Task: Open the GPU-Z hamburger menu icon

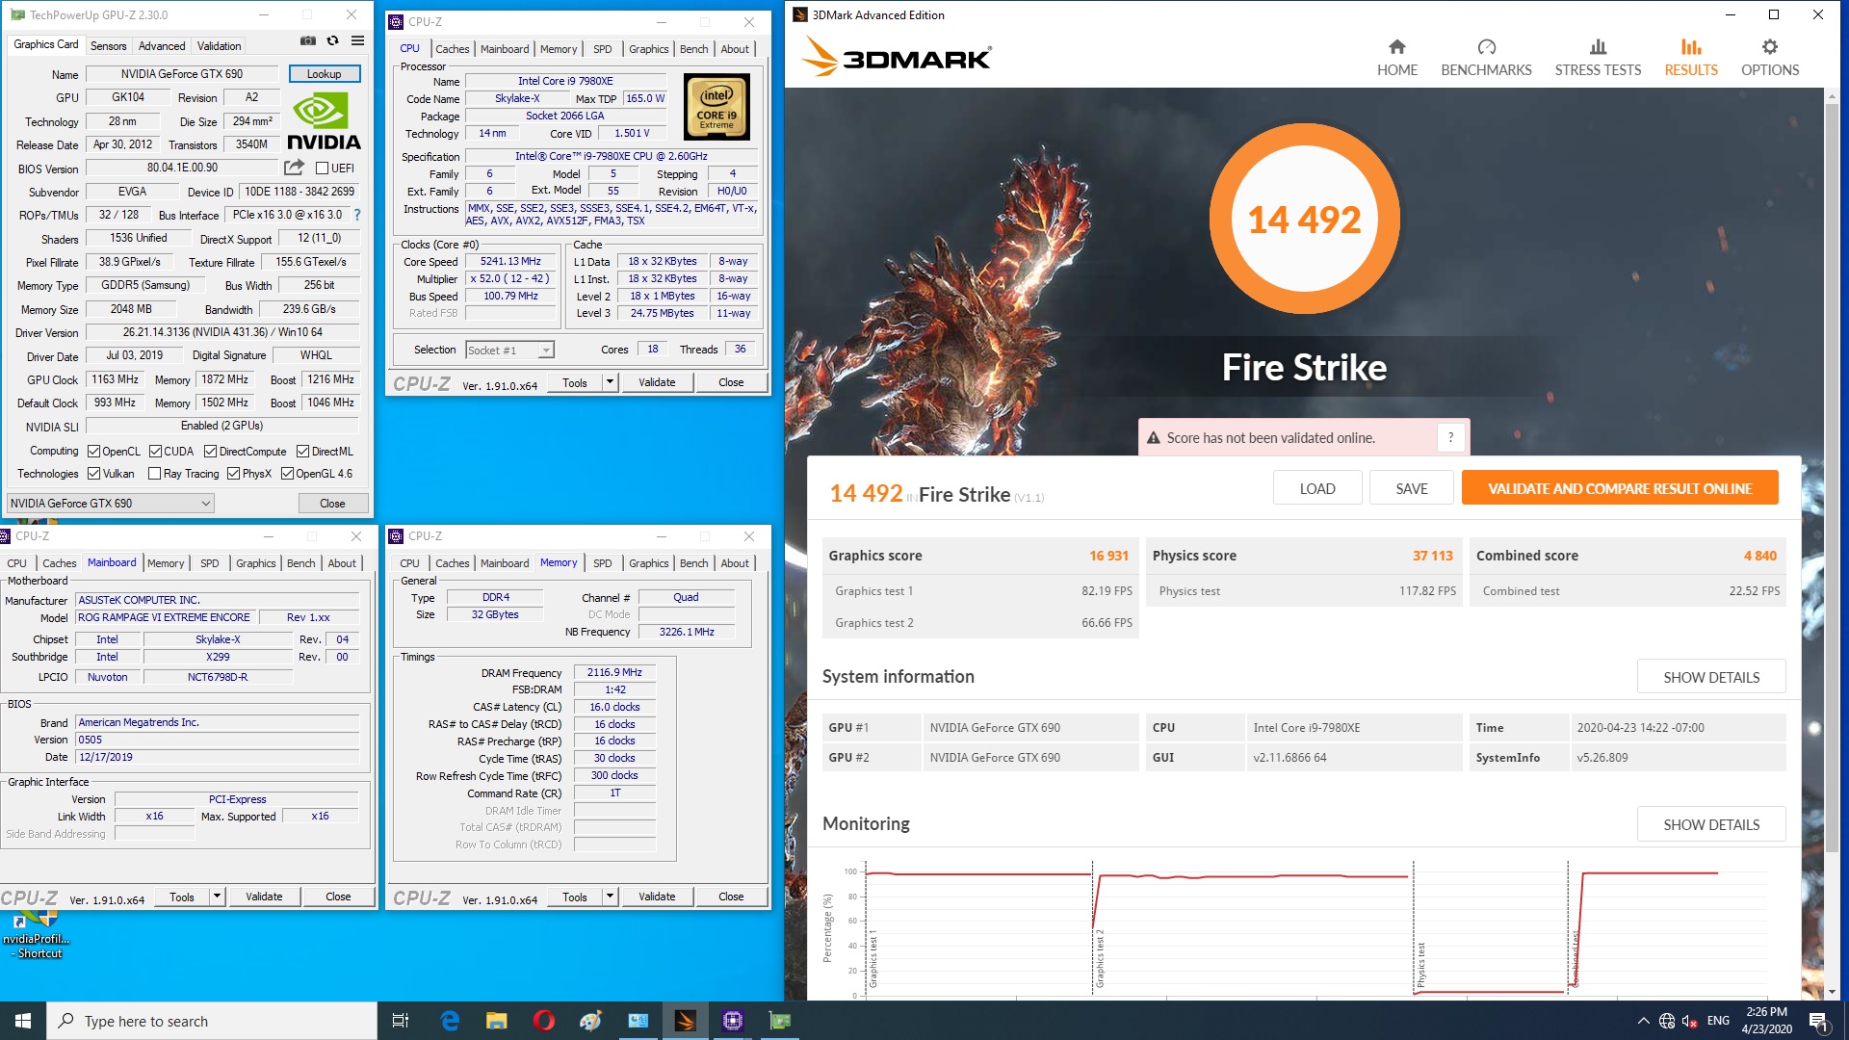Action: (357, 41)
